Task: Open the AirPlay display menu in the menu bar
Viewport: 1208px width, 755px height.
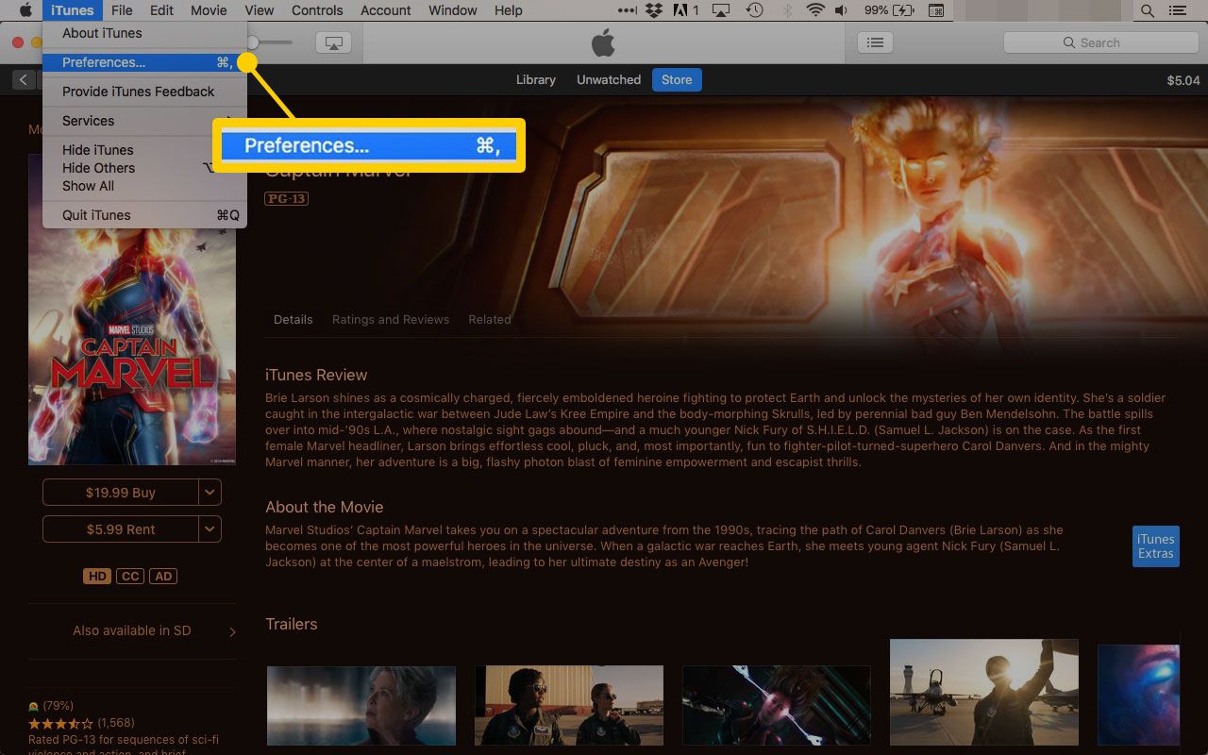Action: click(x=720, y=10)
